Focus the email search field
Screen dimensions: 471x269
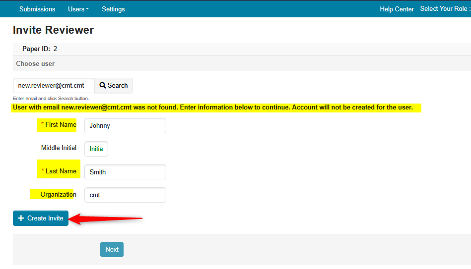(54, 85)
